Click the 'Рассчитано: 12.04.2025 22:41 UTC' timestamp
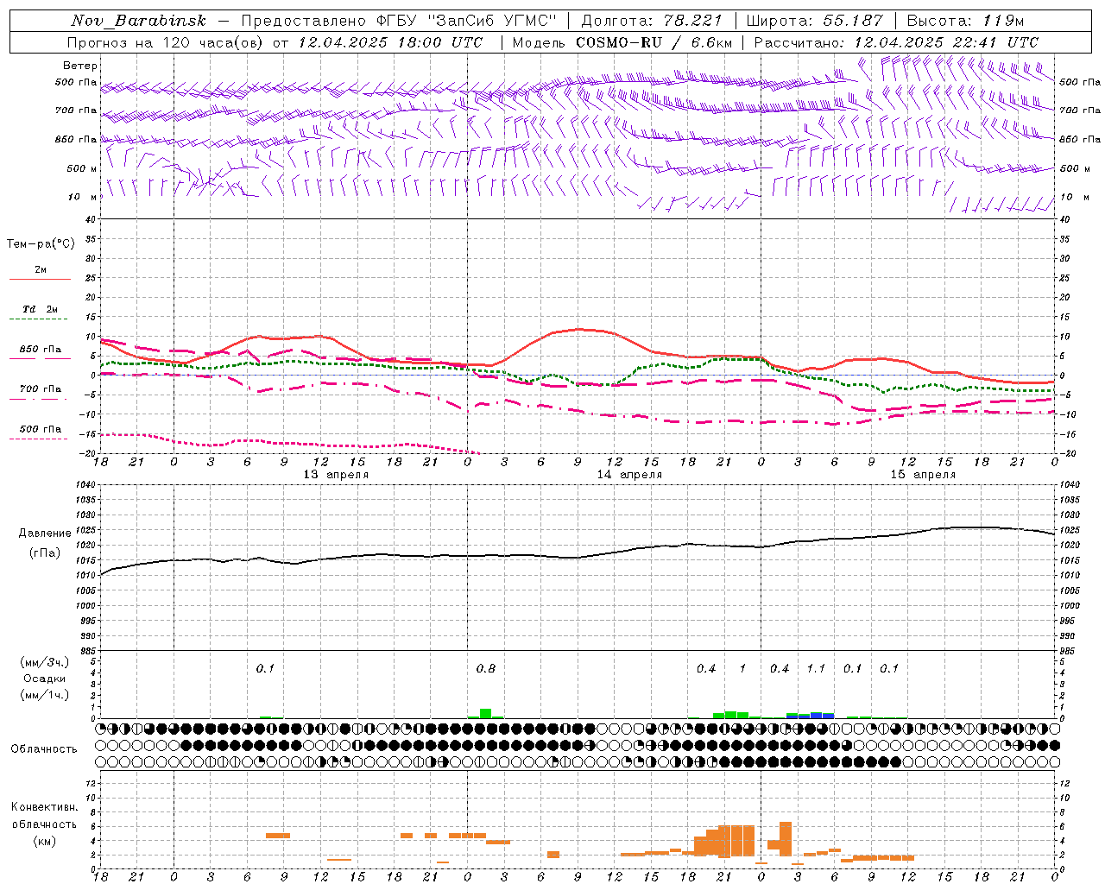 tap(896, 42)
